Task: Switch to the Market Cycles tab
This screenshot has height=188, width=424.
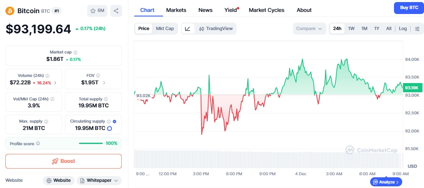Action: click(x=266, y=10)
